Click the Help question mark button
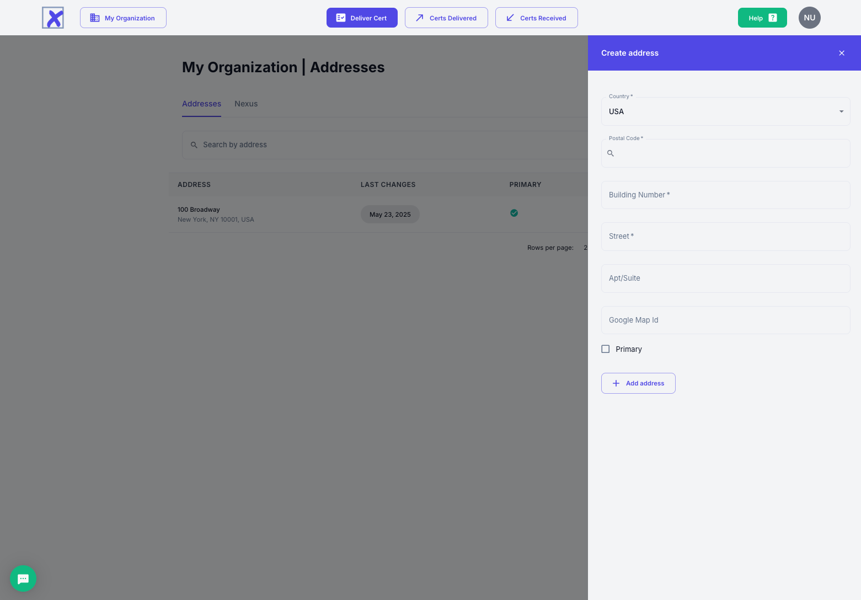The width and height of the screenshot is (861, 600). pos(762,18)
